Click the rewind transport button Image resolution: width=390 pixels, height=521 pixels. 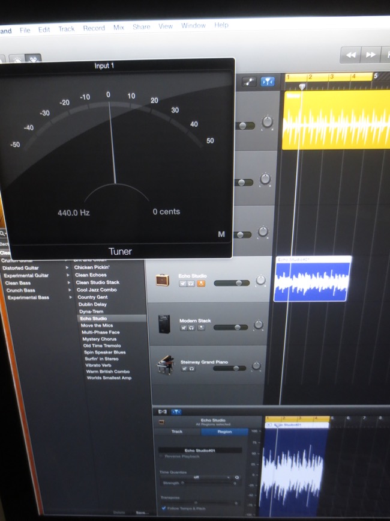pos(351,55)
